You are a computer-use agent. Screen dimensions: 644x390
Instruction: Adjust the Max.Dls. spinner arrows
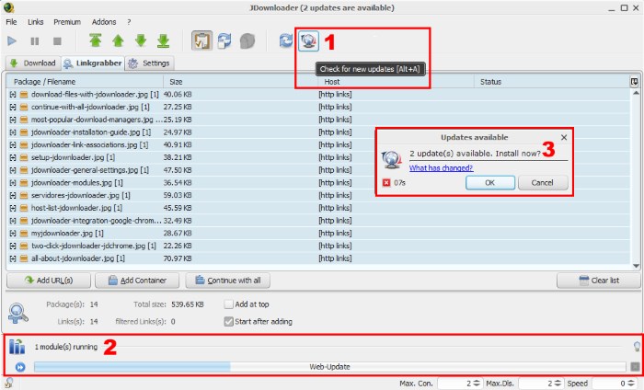coord(558,383)
